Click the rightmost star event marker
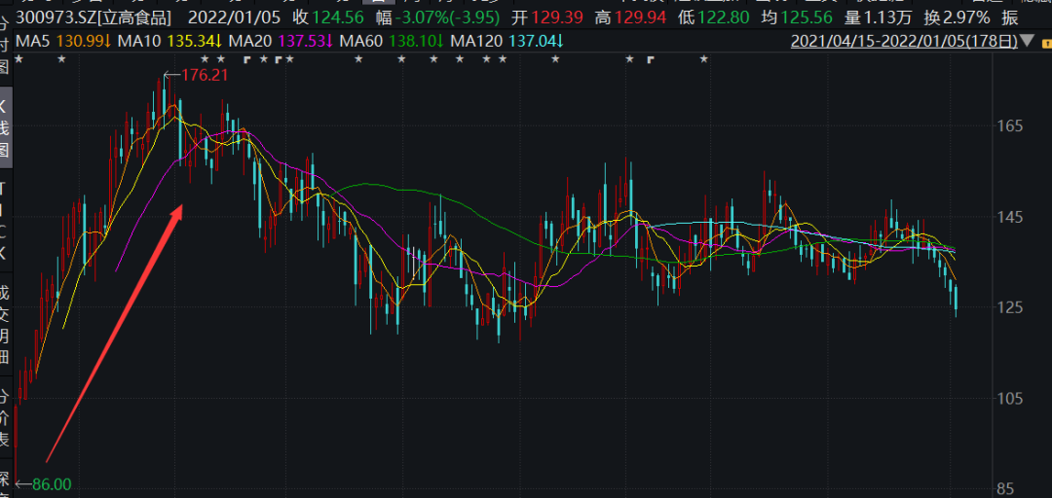1052x498 pixels. pos(703,59)
